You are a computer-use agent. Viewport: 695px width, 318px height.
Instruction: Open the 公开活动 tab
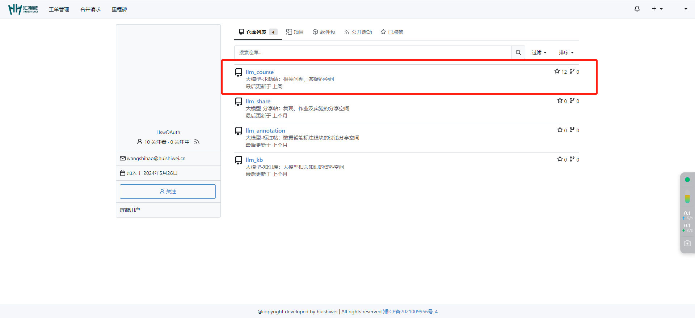(358, 32)
